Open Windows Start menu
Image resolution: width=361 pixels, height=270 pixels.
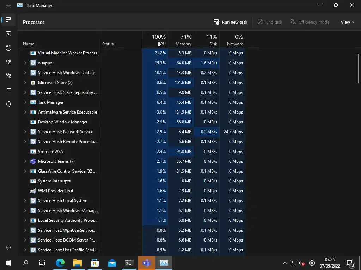[8, 263]
